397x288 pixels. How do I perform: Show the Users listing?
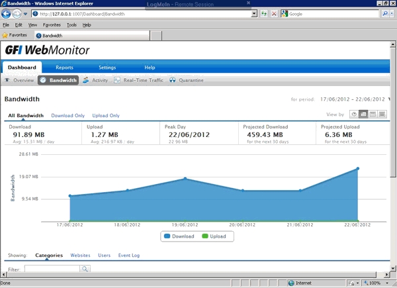point(104,256)
